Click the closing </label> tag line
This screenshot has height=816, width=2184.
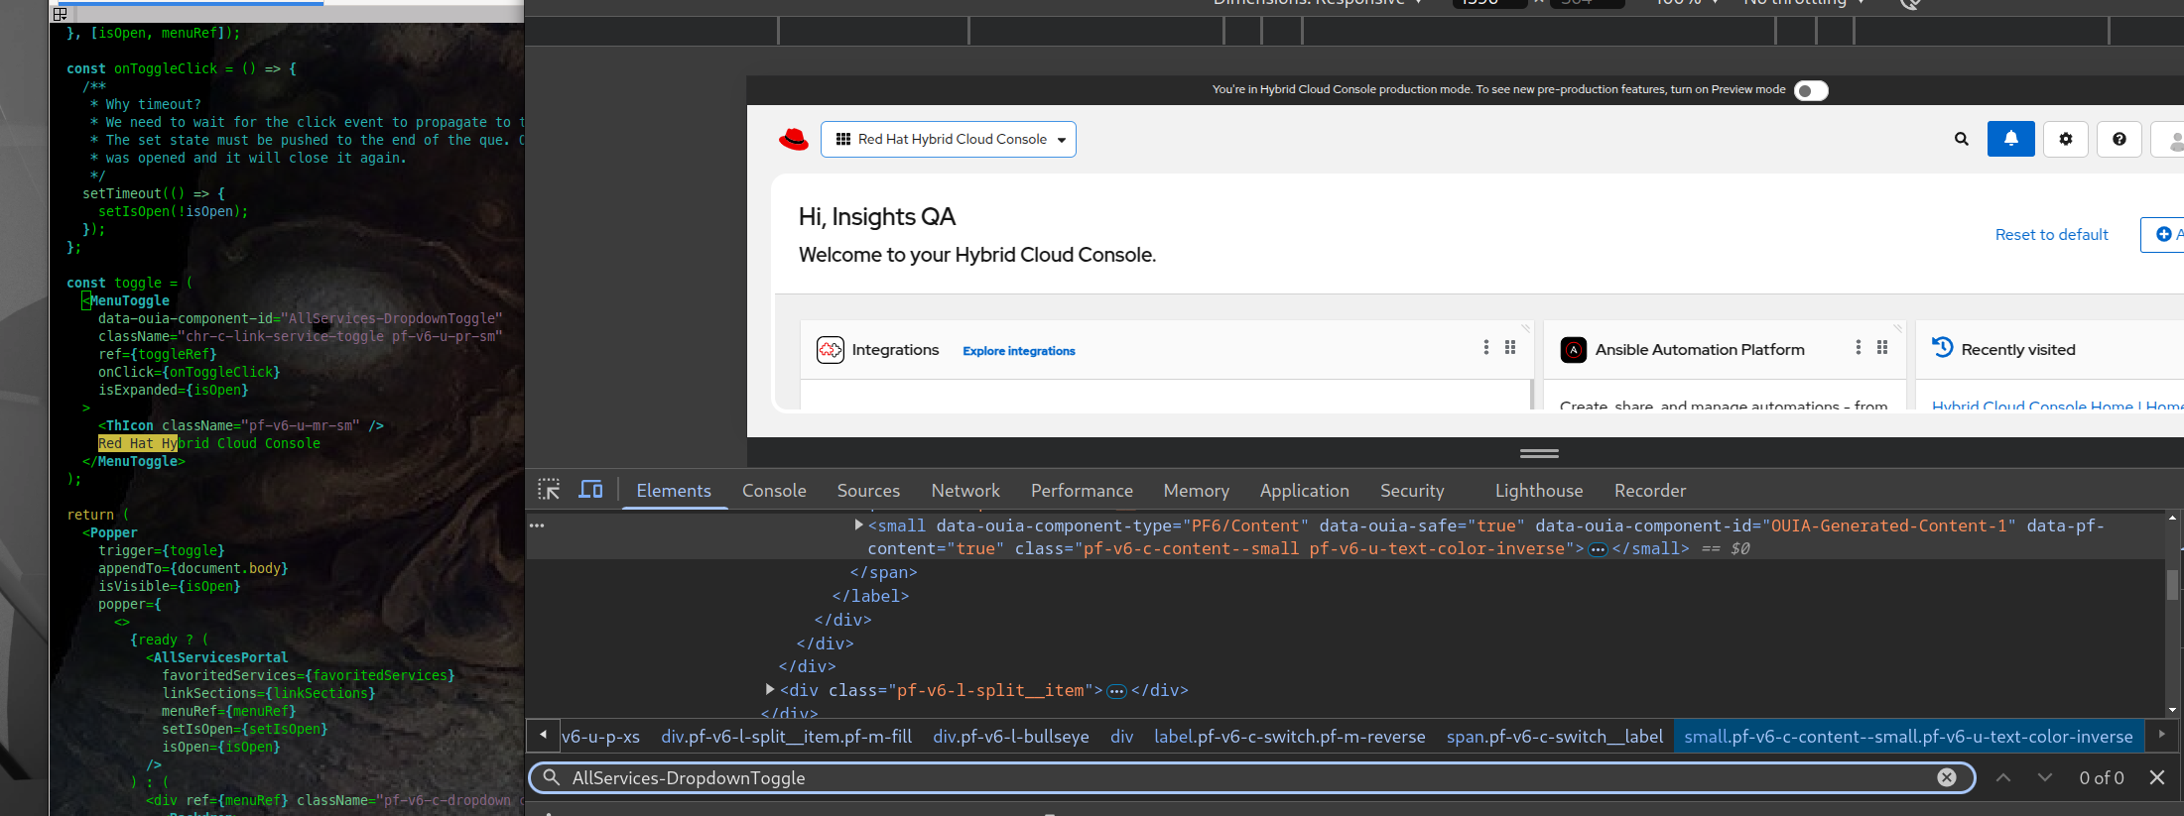pos(870,596)
